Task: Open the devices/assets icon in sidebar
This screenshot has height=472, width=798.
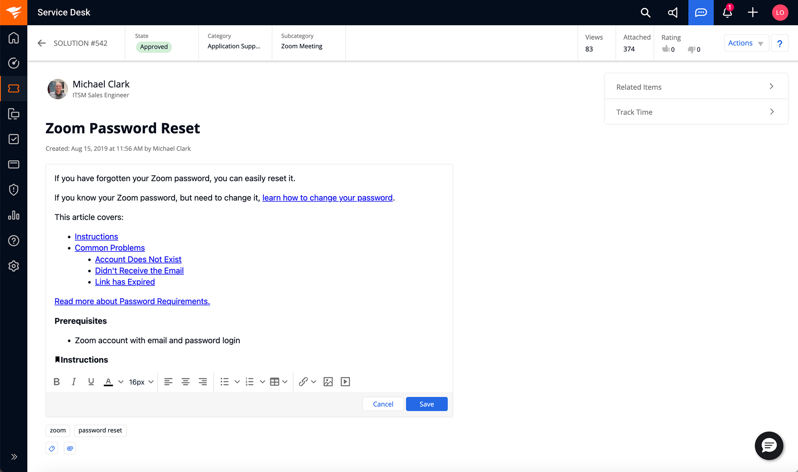Action: [x=14, y=114]
